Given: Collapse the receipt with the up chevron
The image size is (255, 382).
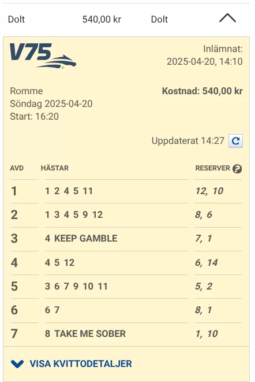Looking at the screenshot, I should pyautogui.click(x=227, y=18).
